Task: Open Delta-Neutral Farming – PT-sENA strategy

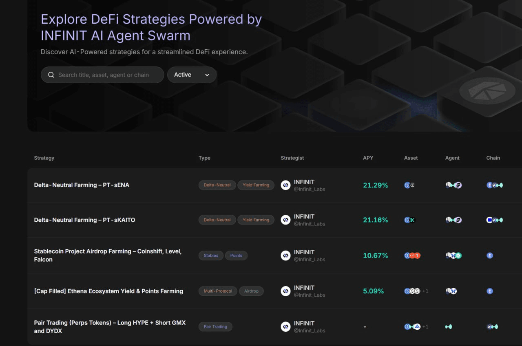Action: 82,185
